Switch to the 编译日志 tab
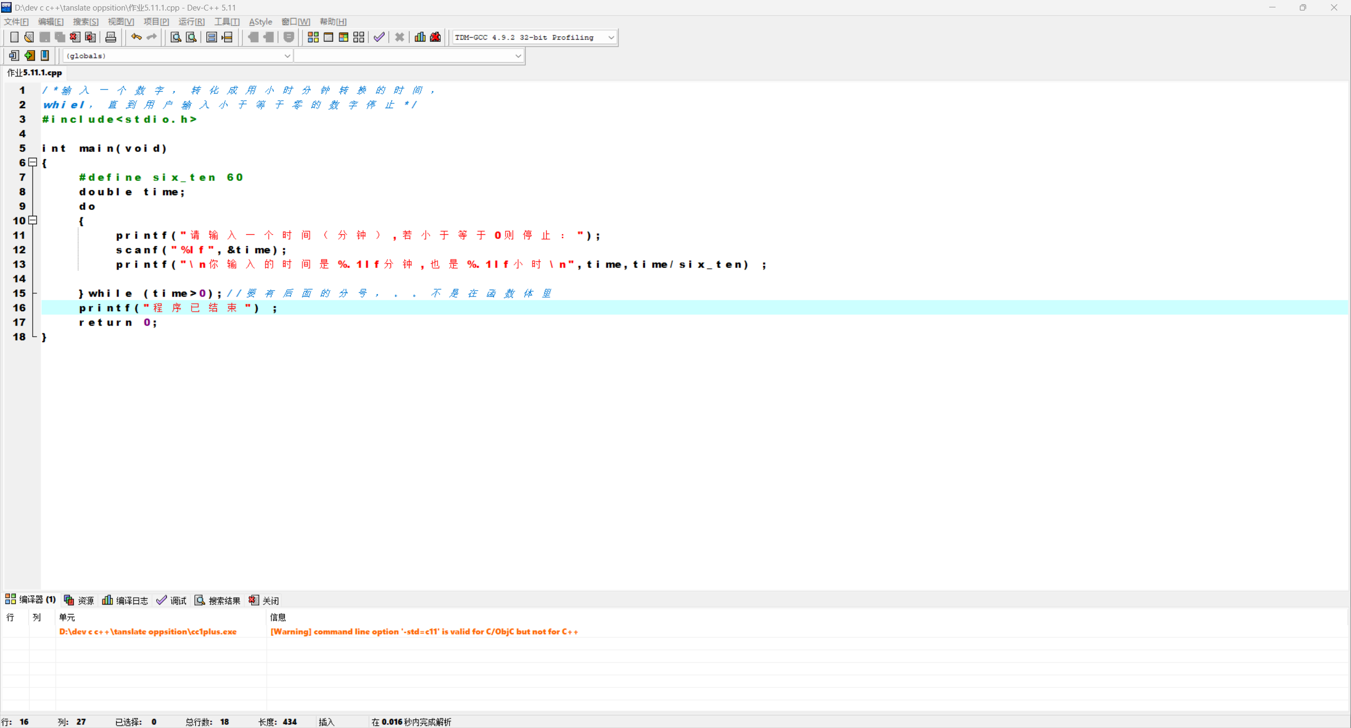Screen dimensions: 1351x728 pos(126,600)
